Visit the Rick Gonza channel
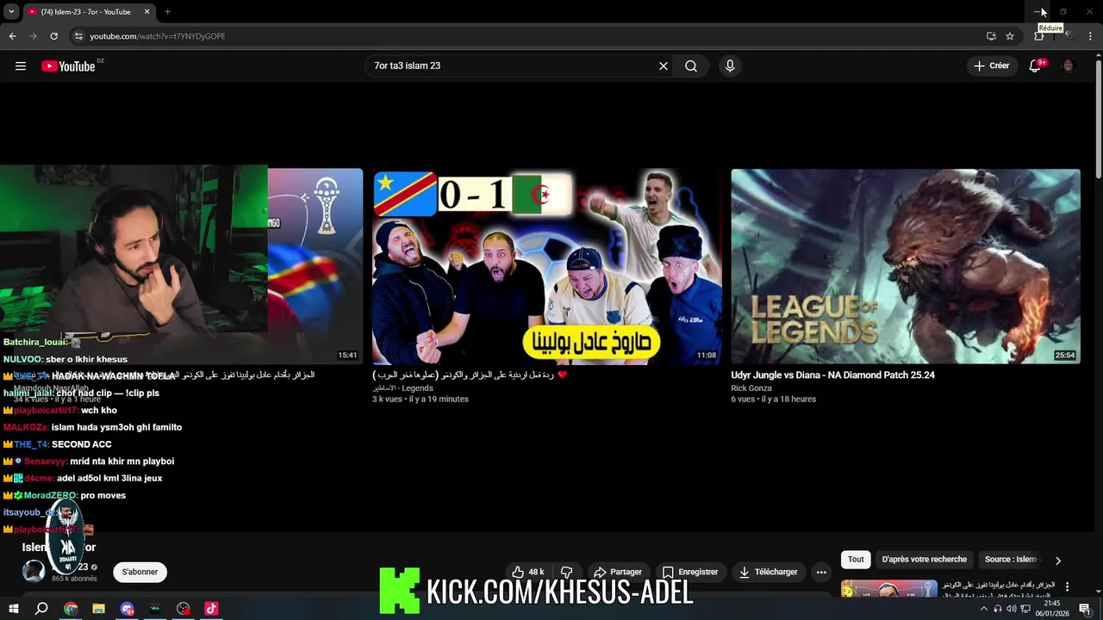 click(x=751, y=388)
